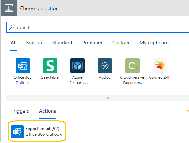
Task: Click the Export email (V2) Outlook icon
Action: pyautogui.click(x=17, y=132)
